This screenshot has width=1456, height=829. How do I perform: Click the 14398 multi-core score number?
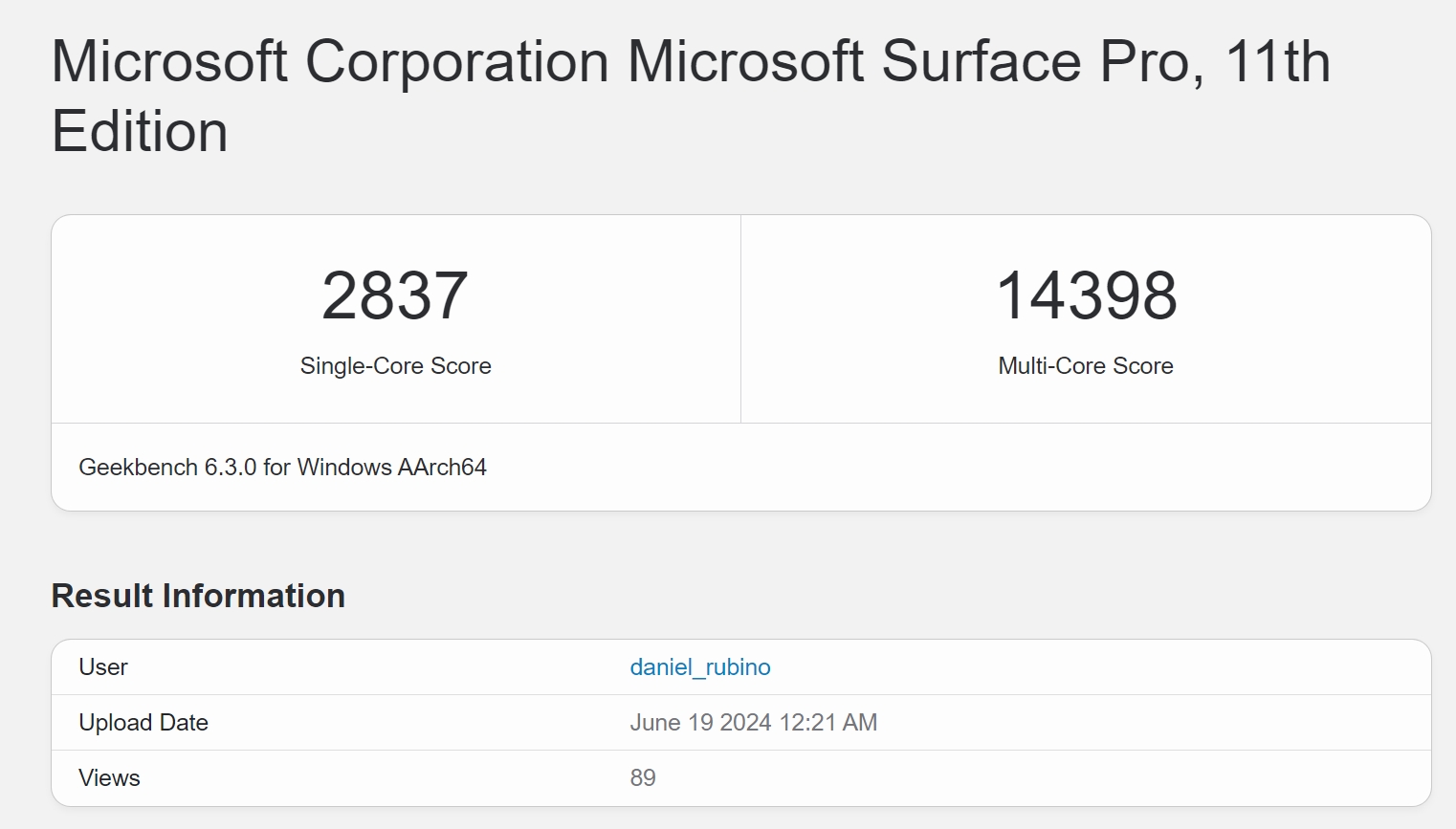point(1086,295)
